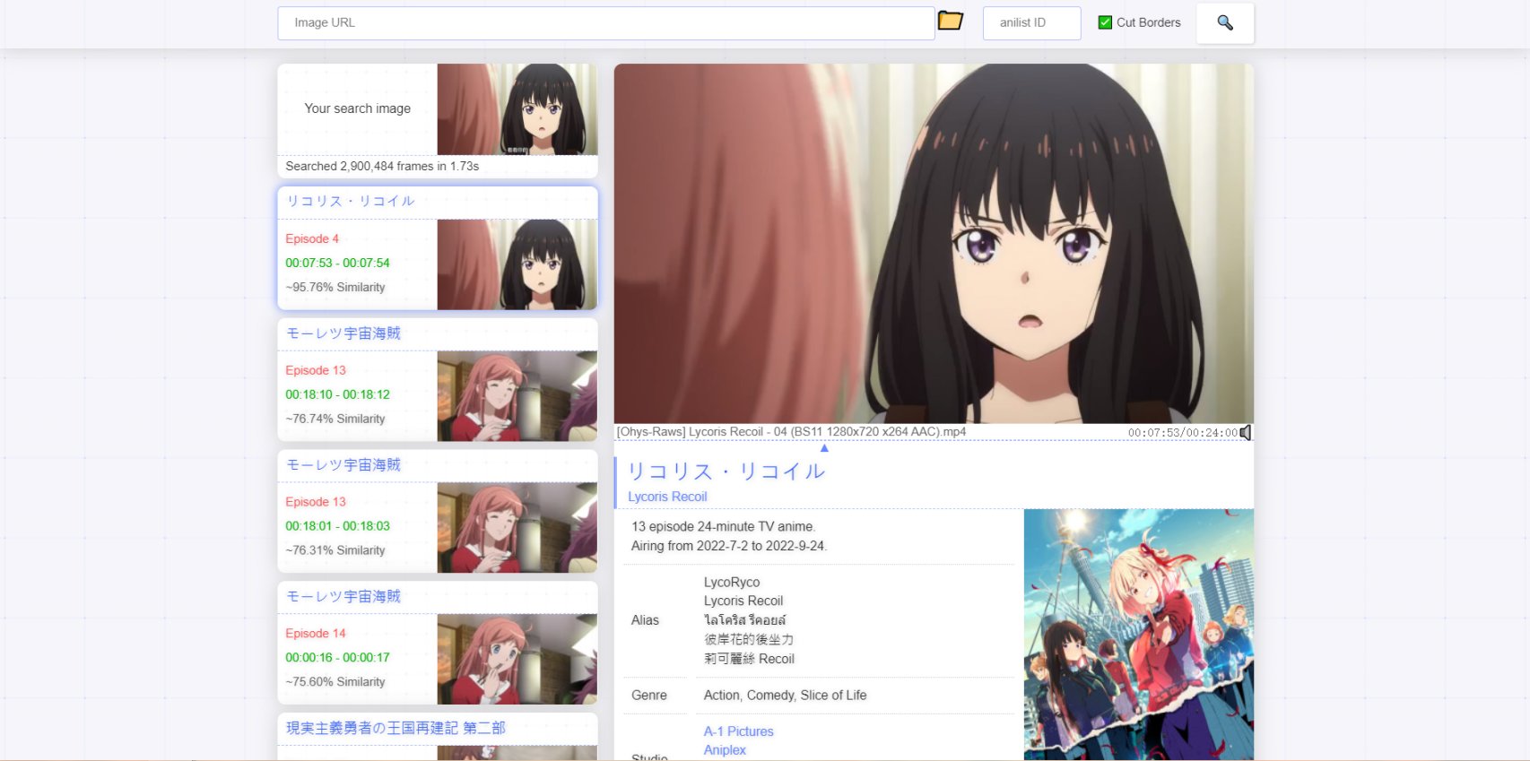The height and width of the screenshot is (761, 1530).
Task: Click the 'Episode 4' label in the top result
Action: (312, 238)
